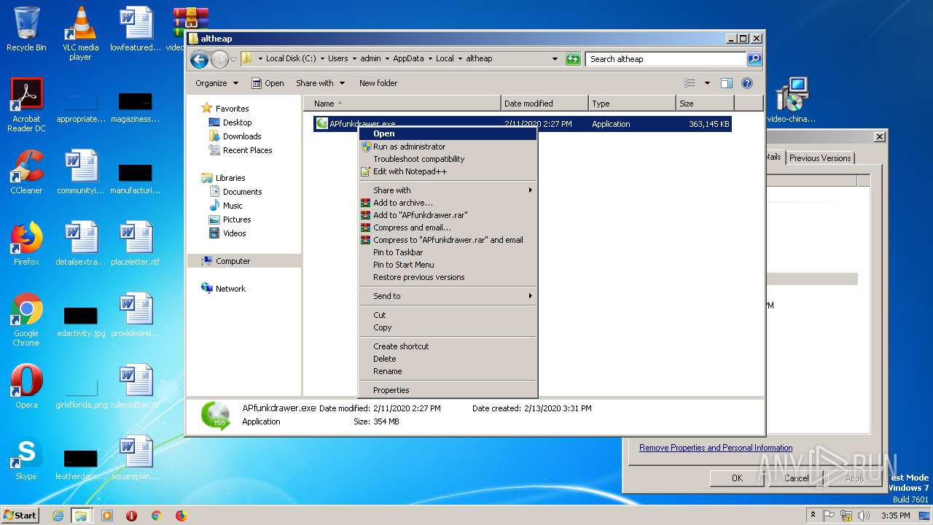The height and width of the screenshot is (525, 933).
Task: Select Add to "APfunkdrawer.rar"
Action: pos(448,215)
